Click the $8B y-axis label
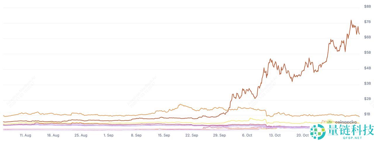 coord(367,6)
